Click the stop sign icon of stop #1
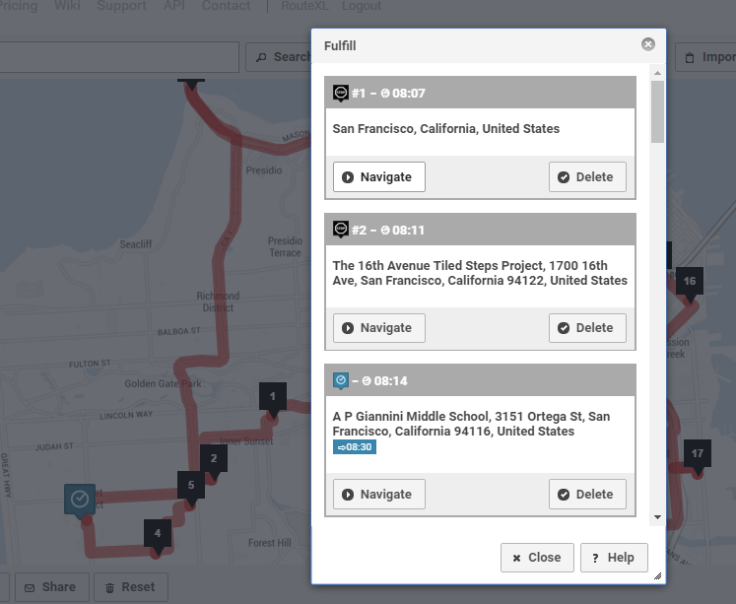The image size is (736, 604). click(341, 93)
